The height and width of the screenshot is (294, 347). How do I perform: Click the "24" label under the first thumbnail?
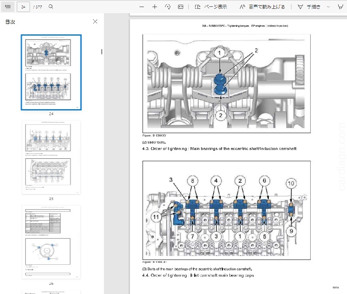(51, 114)
